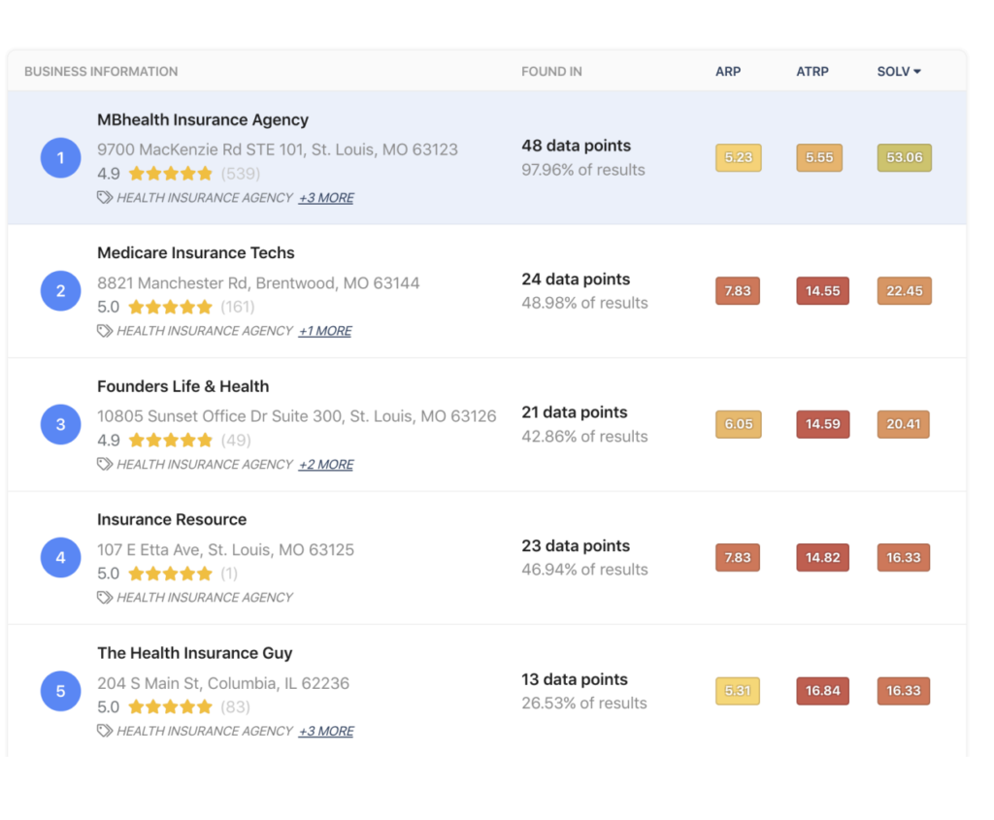994x820 pixels.
Task: Select rank badge 4 for Insurance Resource
Action: (x=61, y=558)
